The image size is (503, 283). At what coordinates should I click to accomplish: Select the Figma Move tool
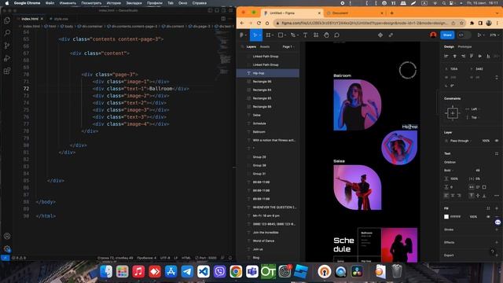[x=255, y=35]
